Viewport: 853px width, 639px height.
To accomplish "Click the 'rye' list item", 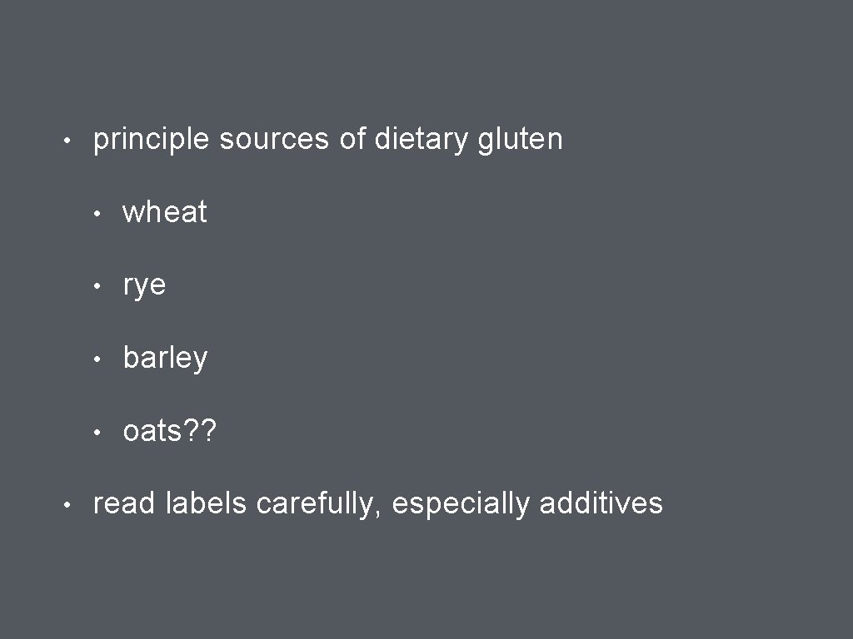I will pyautogui.click(x=144, y=285).
